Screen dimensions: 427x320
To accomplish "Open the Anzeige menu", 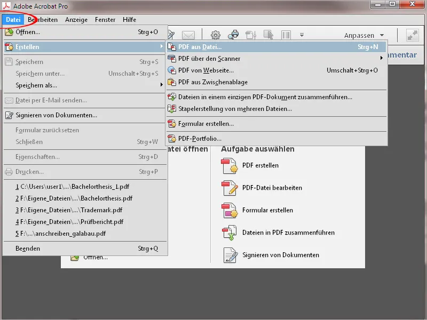I will [76, 20].
